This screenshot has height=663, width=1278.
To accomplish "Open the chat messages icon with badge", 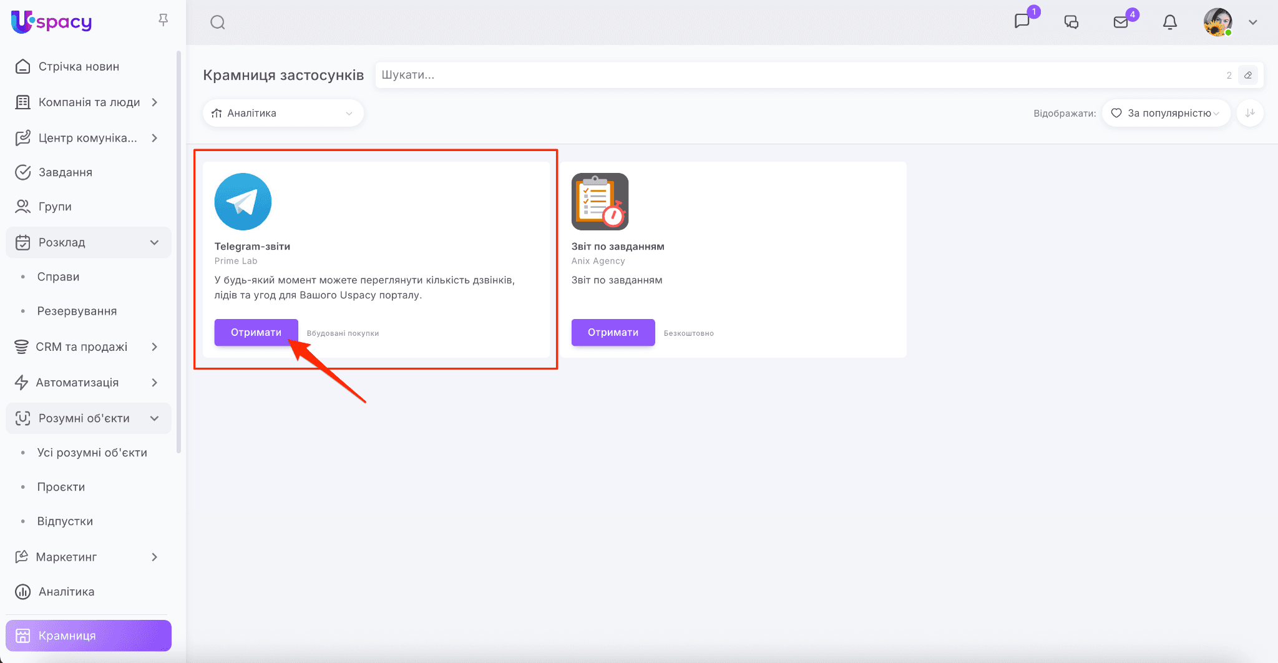I will click(x=1022, y=21).
